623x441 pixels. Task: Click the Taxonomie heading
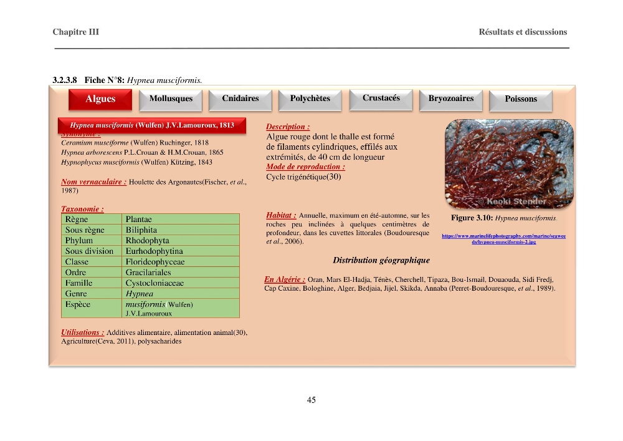point(82,209)
